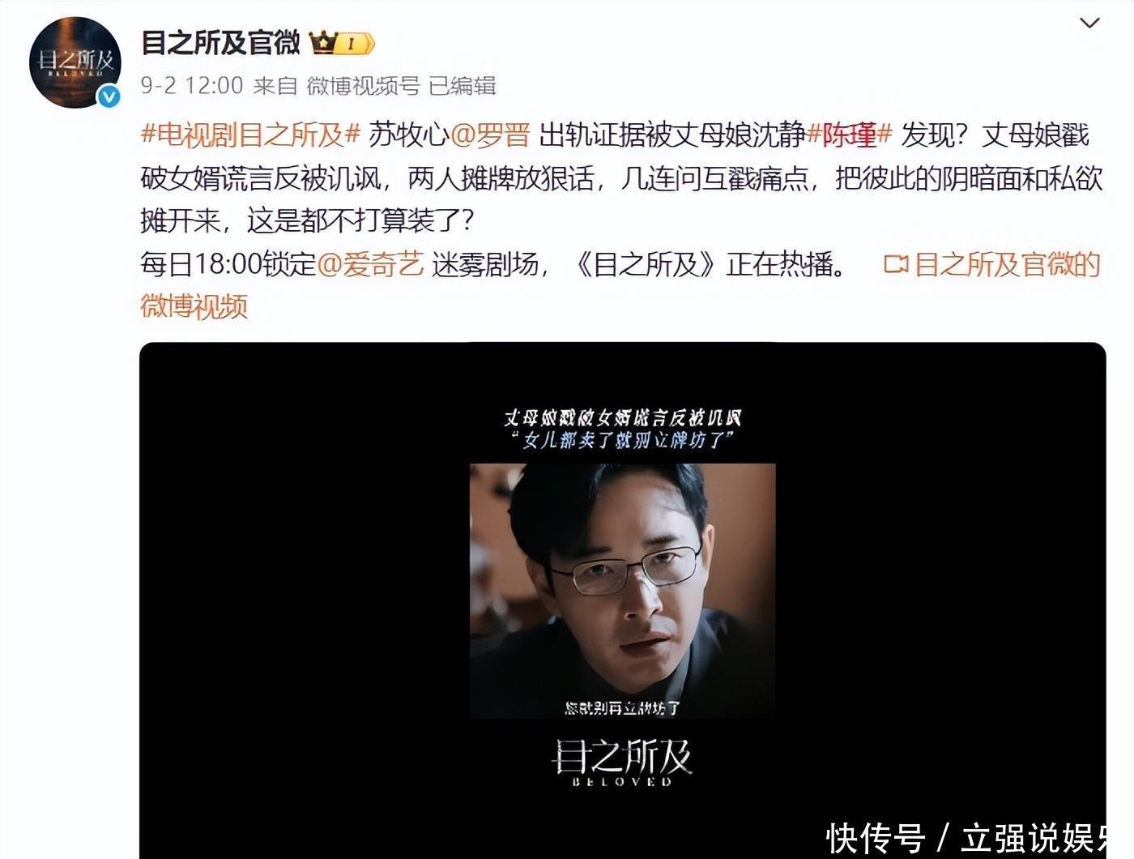This screenshot has width=1134, height=859.
Task: Click the 目之所及 BELOVED title logo
Action: [x=622, y=762]
